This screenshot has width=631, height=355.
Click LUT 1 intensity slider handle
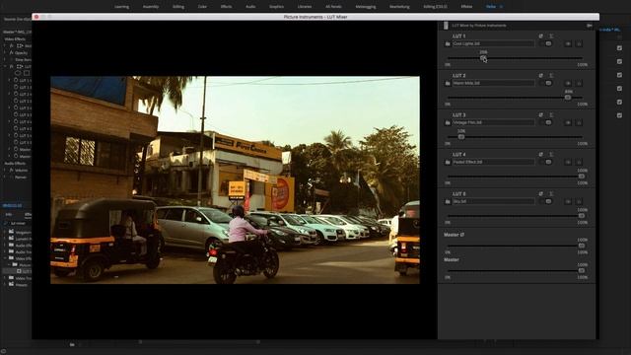[x=483, y=58]
